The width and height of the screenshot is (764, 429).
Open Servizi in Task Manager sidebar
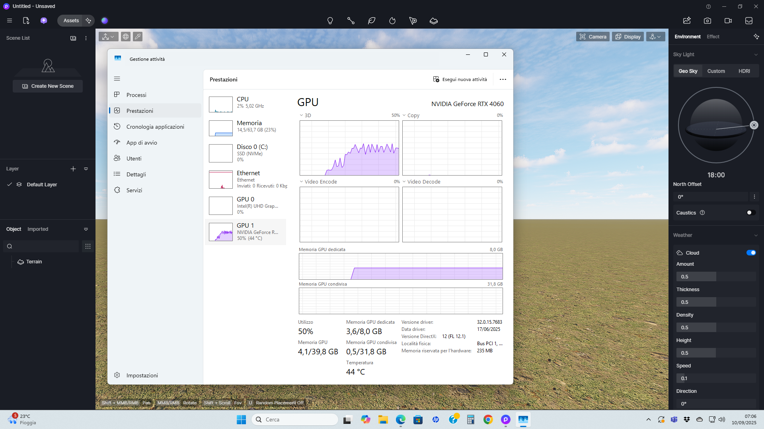coord(155,190)
